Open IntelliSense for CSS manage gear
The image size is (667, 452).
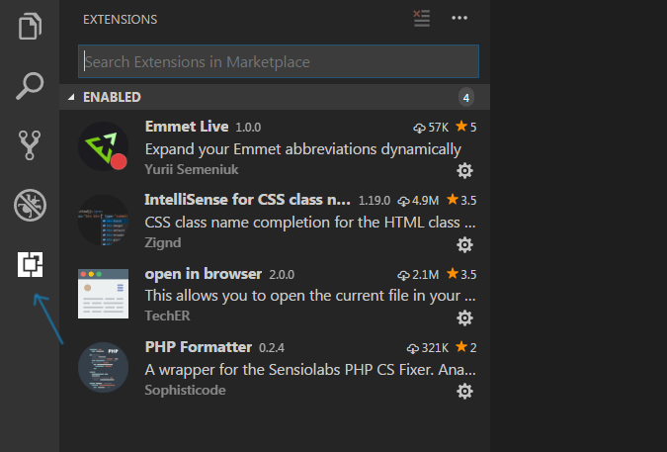464,243
